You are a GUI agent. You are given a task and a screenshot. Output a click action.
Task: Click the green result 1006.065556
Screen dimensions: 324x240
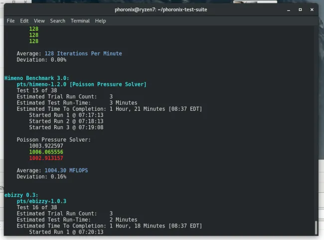pos(46,152)
